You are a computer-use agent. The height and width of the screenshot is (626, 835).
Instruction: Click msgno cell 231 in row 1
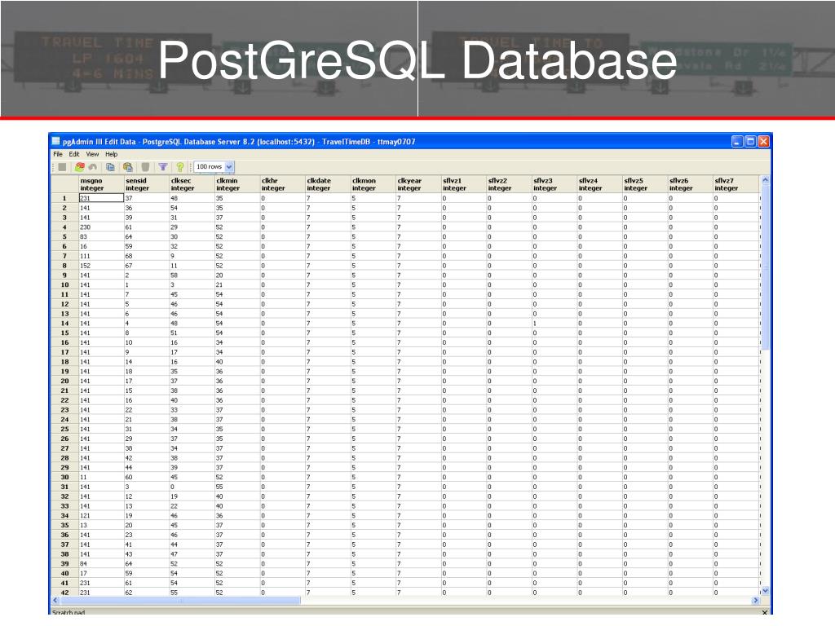[101, 198]
